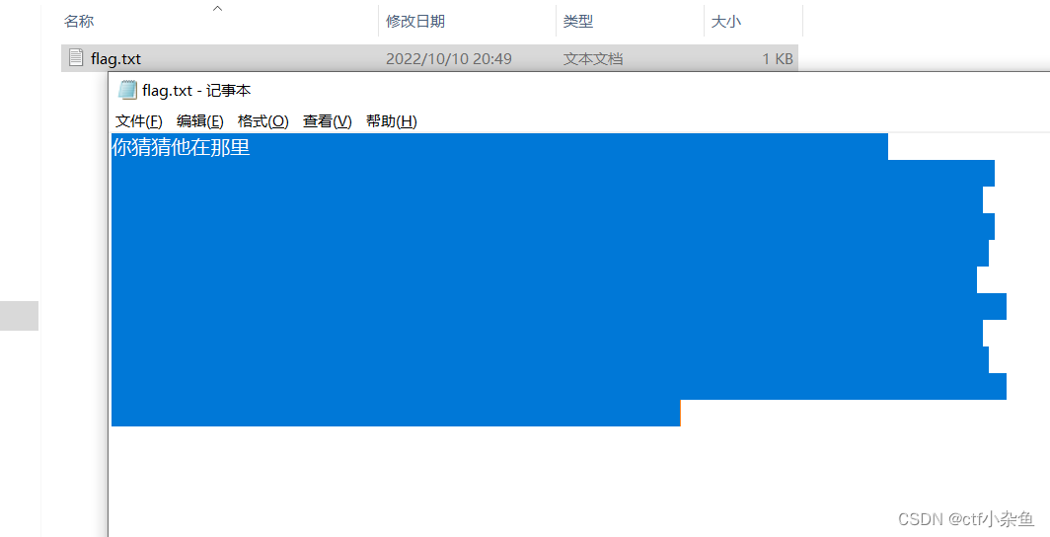The width and height of the screenshot is (1050, 537).
Task: Click the Notepad icon in title bar
Action: [x=127, y=90]
